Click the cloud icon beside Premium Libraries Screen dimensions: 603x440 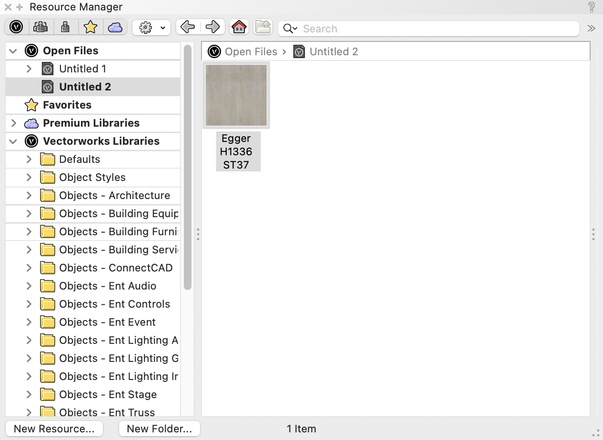point(31,123)
